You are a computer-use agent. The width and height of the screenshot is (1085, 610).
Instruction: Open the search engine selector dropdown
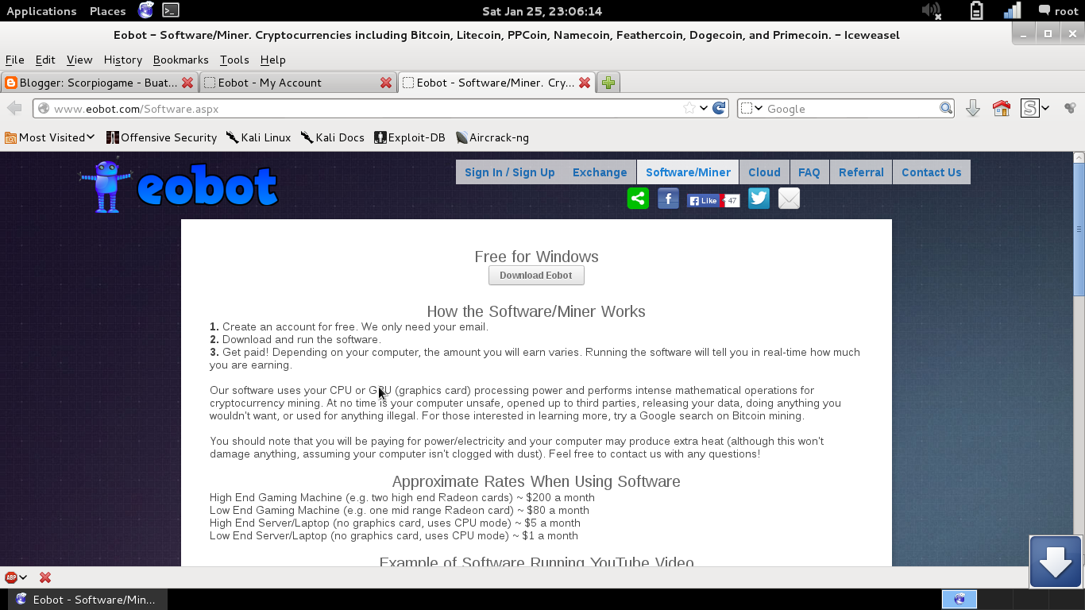click(751, 109)
